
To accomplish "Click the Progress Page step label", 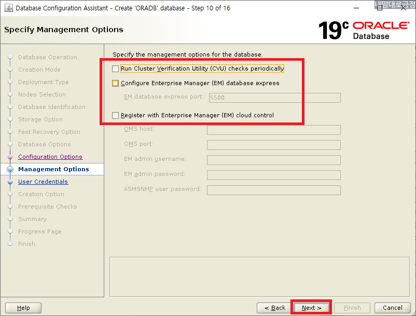I will [40, 231].
